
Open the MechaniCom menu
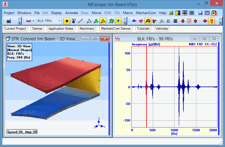pos(146,13)
